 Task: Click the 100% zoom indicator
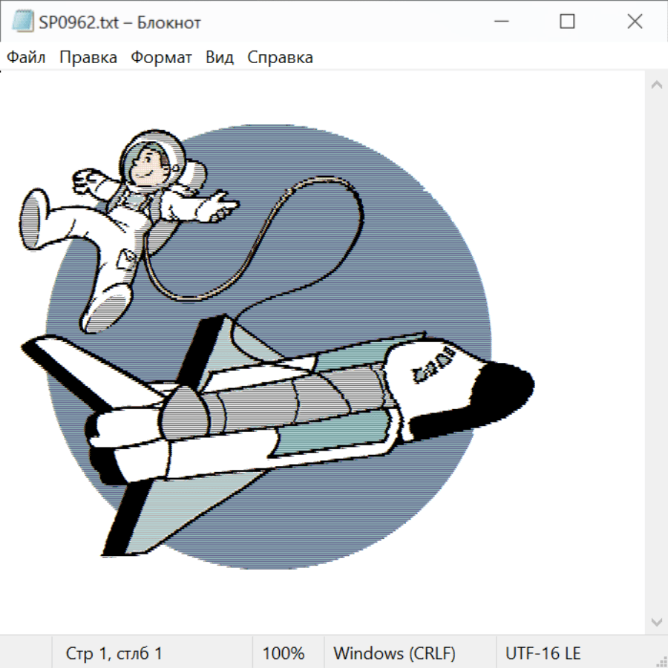[284, 654]
